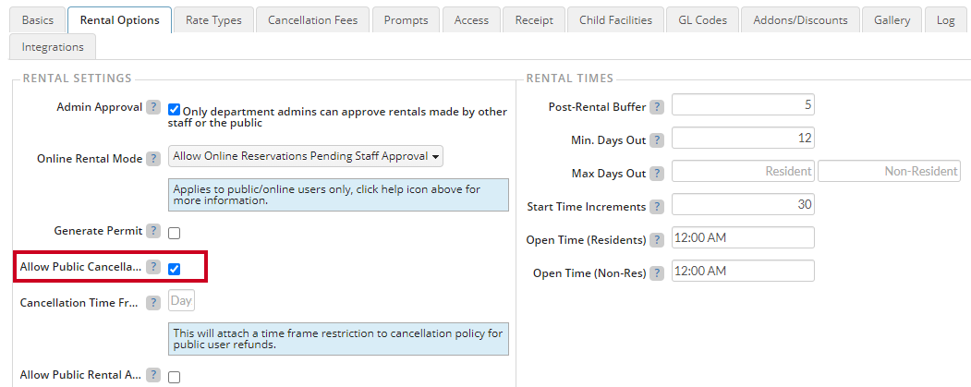Open help icon for Cancellation Time Frame
Viewport: 971px width, 387px height.
153,303
